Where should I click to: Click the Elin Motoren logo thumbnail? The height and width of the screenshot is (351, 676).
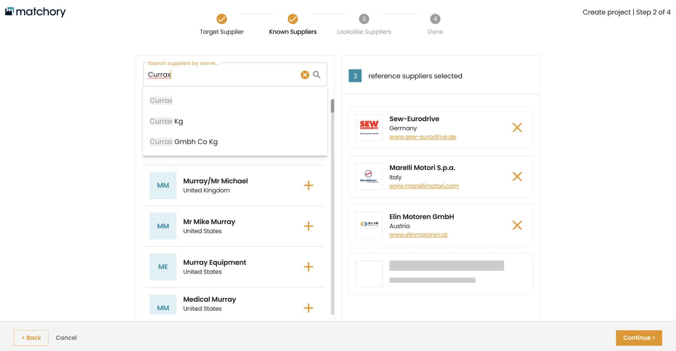pyautogui.click(x=369, y=225)
